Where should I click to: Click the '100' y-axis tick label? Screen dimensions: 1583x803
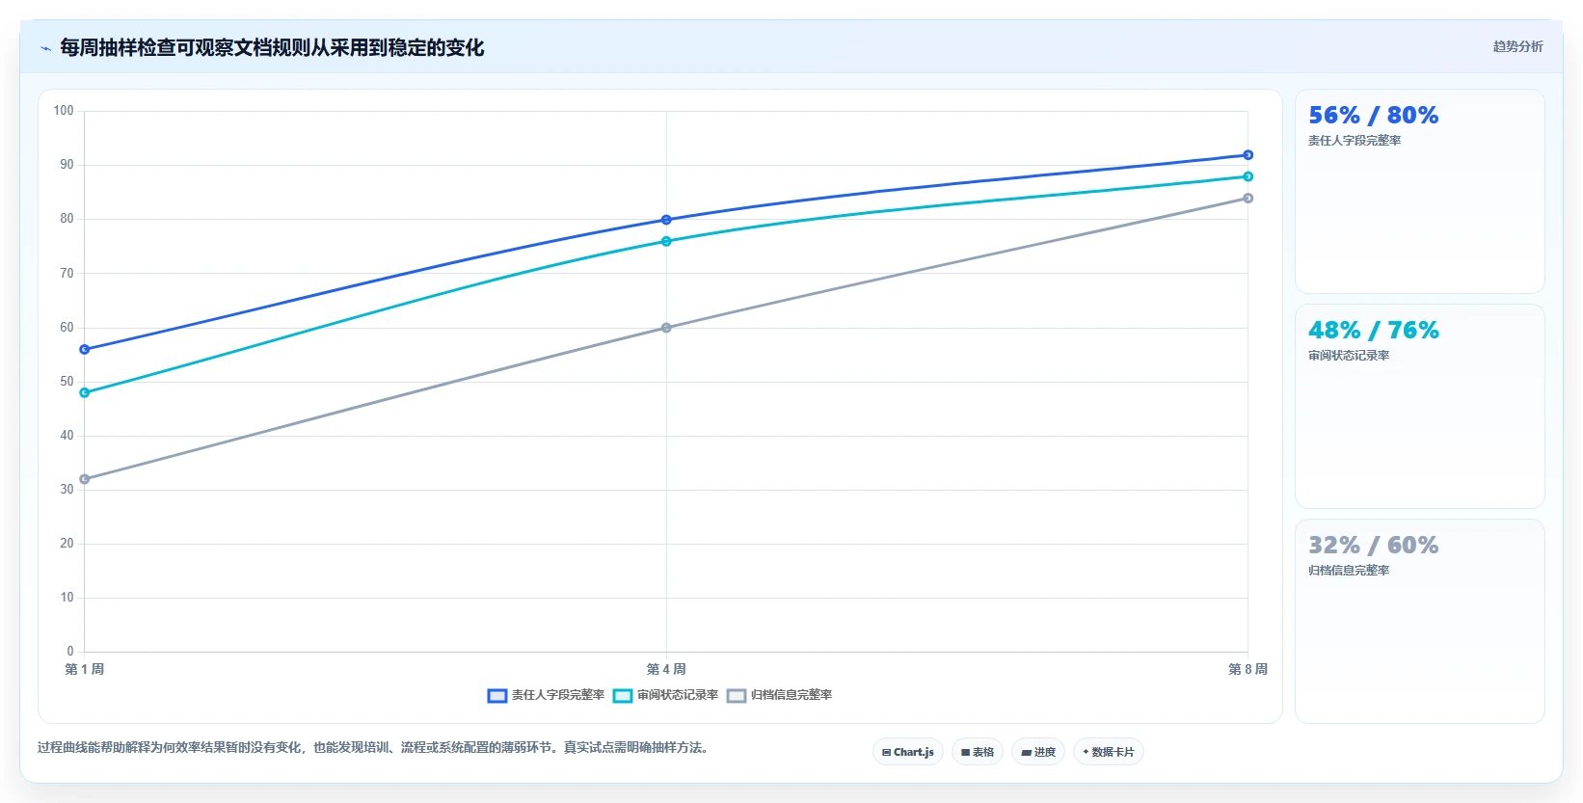tap(64, 111)
